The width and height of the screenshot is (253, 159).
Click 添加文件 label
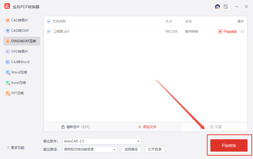149,127
